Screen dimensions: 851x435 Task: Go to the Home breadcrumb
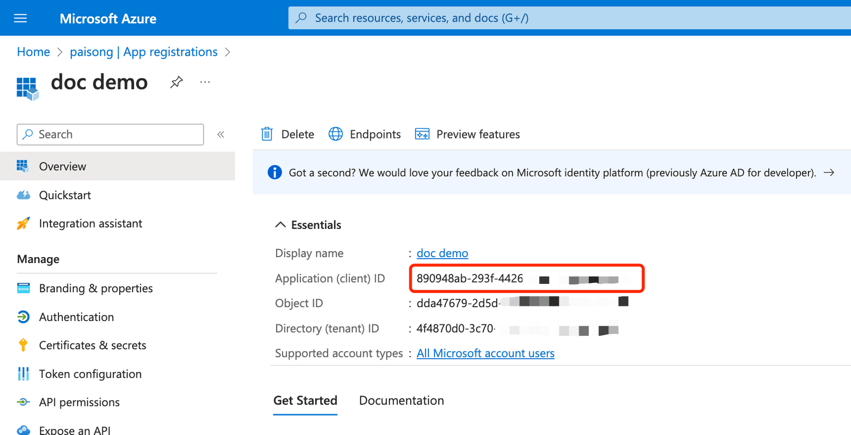pos(34,52)
